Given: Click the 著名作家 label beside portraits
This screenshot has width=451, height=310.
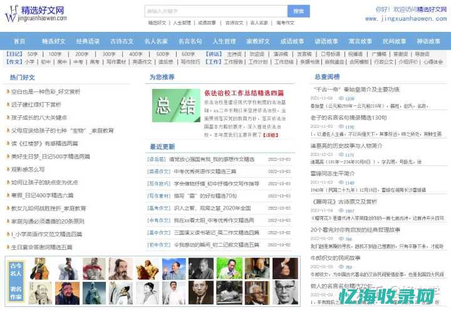Looking at the screenshot, I should pyautogui.click(x=16, y=292).
